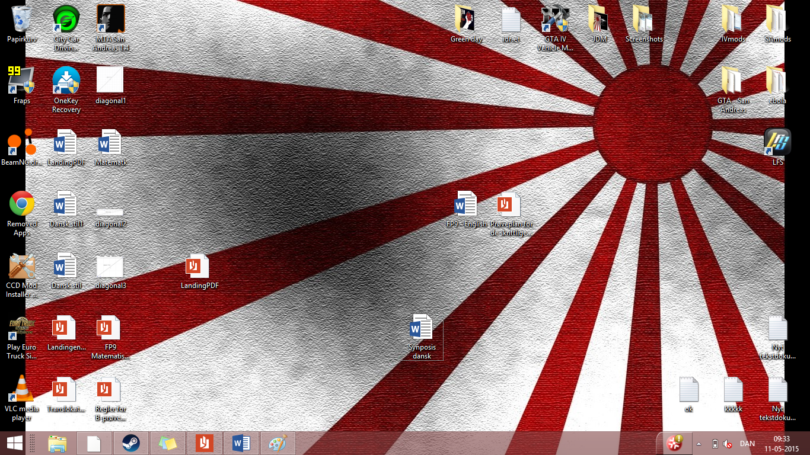This screenshot has height=455, width=810.
Task: Switch to the blank document taskbar window
Action: (94, 443)
